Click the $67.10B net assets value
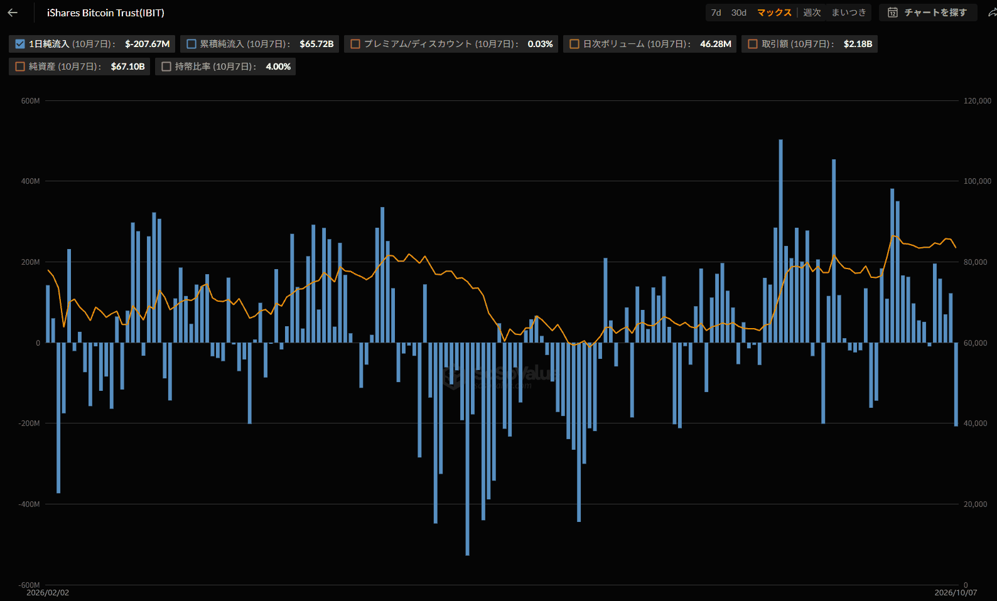 [128, 66]
